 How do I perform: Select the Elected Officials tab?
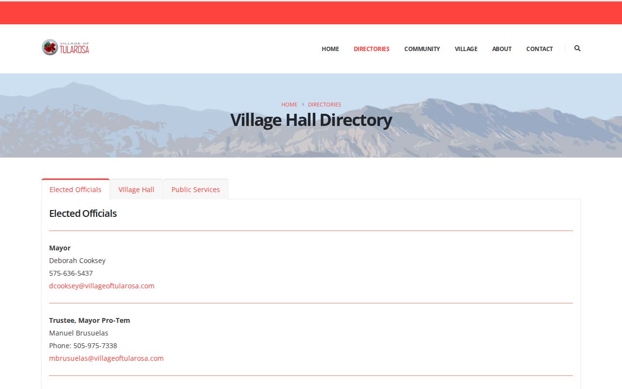pyautogui.click(x=75, y=189)
